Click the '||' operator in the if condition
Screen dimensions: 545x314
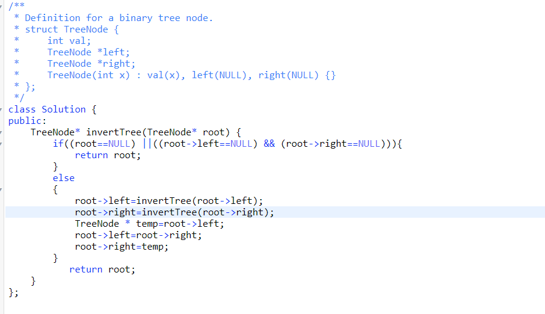147,144
